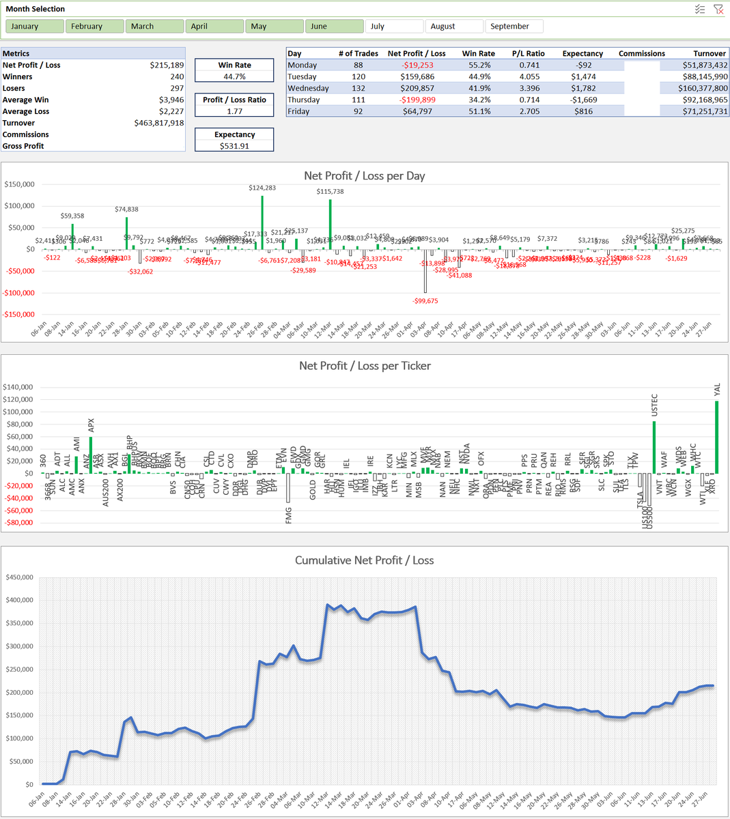Image resolution: width=730 pixels, height=819 pixels.
Task: Enable multi-select on the Month Selection slicer
Action: point(699,9)
